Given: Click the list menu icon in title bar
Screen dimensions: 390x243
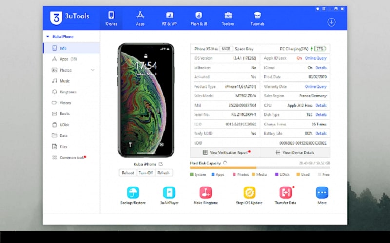Looking at the screenshot, I should point(324,9).
